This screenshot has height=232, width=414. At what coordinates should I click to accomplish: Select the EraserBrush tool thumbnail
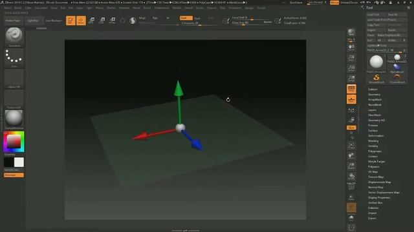click(x=397, y=79)
